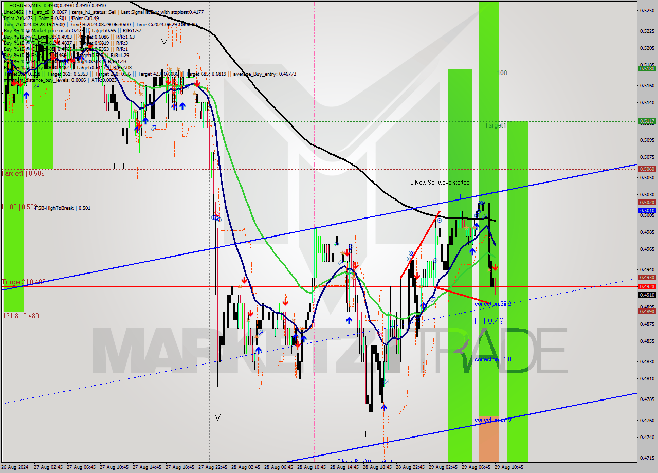Viewport: 658px width, 473px height.
Task: Click the red sell arrow at the latest candles
Action: pyautogui.click(x=495, y=267)
